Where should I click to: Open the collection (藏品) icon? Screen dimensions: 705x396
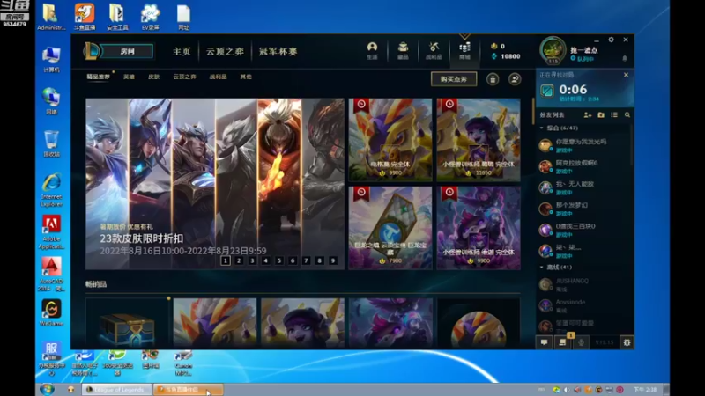tap(403, 50)
